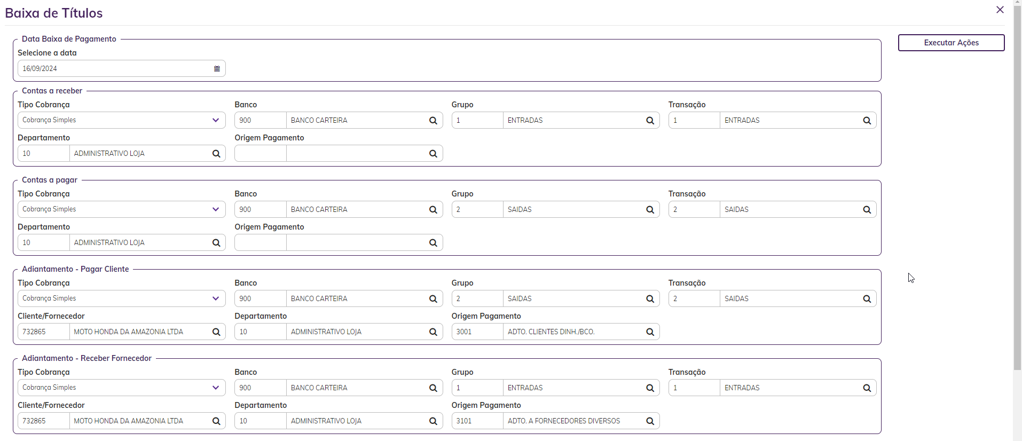This screenshot has height=441, width=1022.
Task: Click Departamento search icon in Contas a pagar
Action: pyautogui.click(x=216, y=243)
